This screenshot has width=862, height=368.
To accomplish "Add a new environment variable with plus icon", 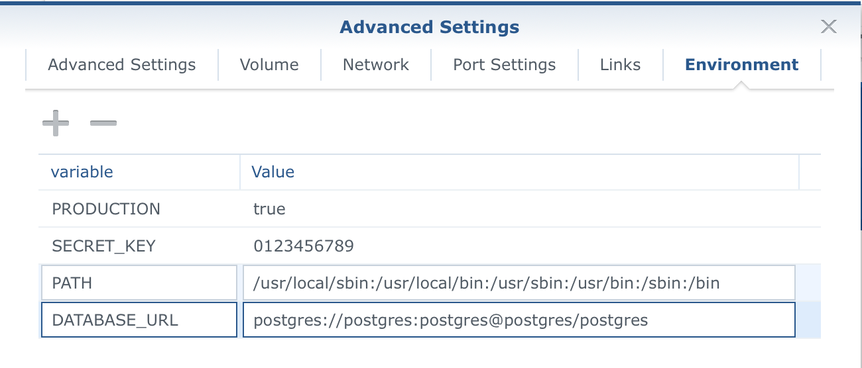I will [56, 123].
